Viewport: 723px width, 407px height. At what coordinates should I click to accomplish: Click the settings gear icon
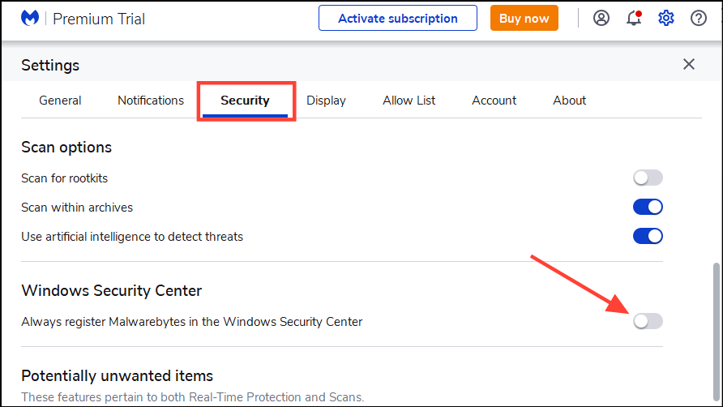pos(666,18)
